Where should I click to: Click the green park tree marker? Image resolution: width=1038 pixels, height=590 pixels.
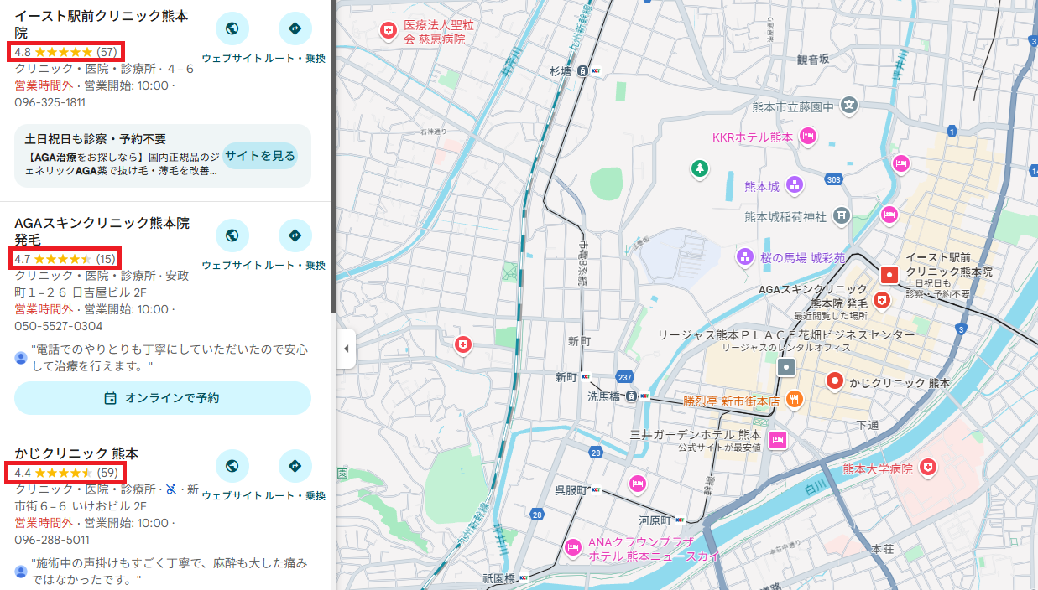tap(698, 169)
